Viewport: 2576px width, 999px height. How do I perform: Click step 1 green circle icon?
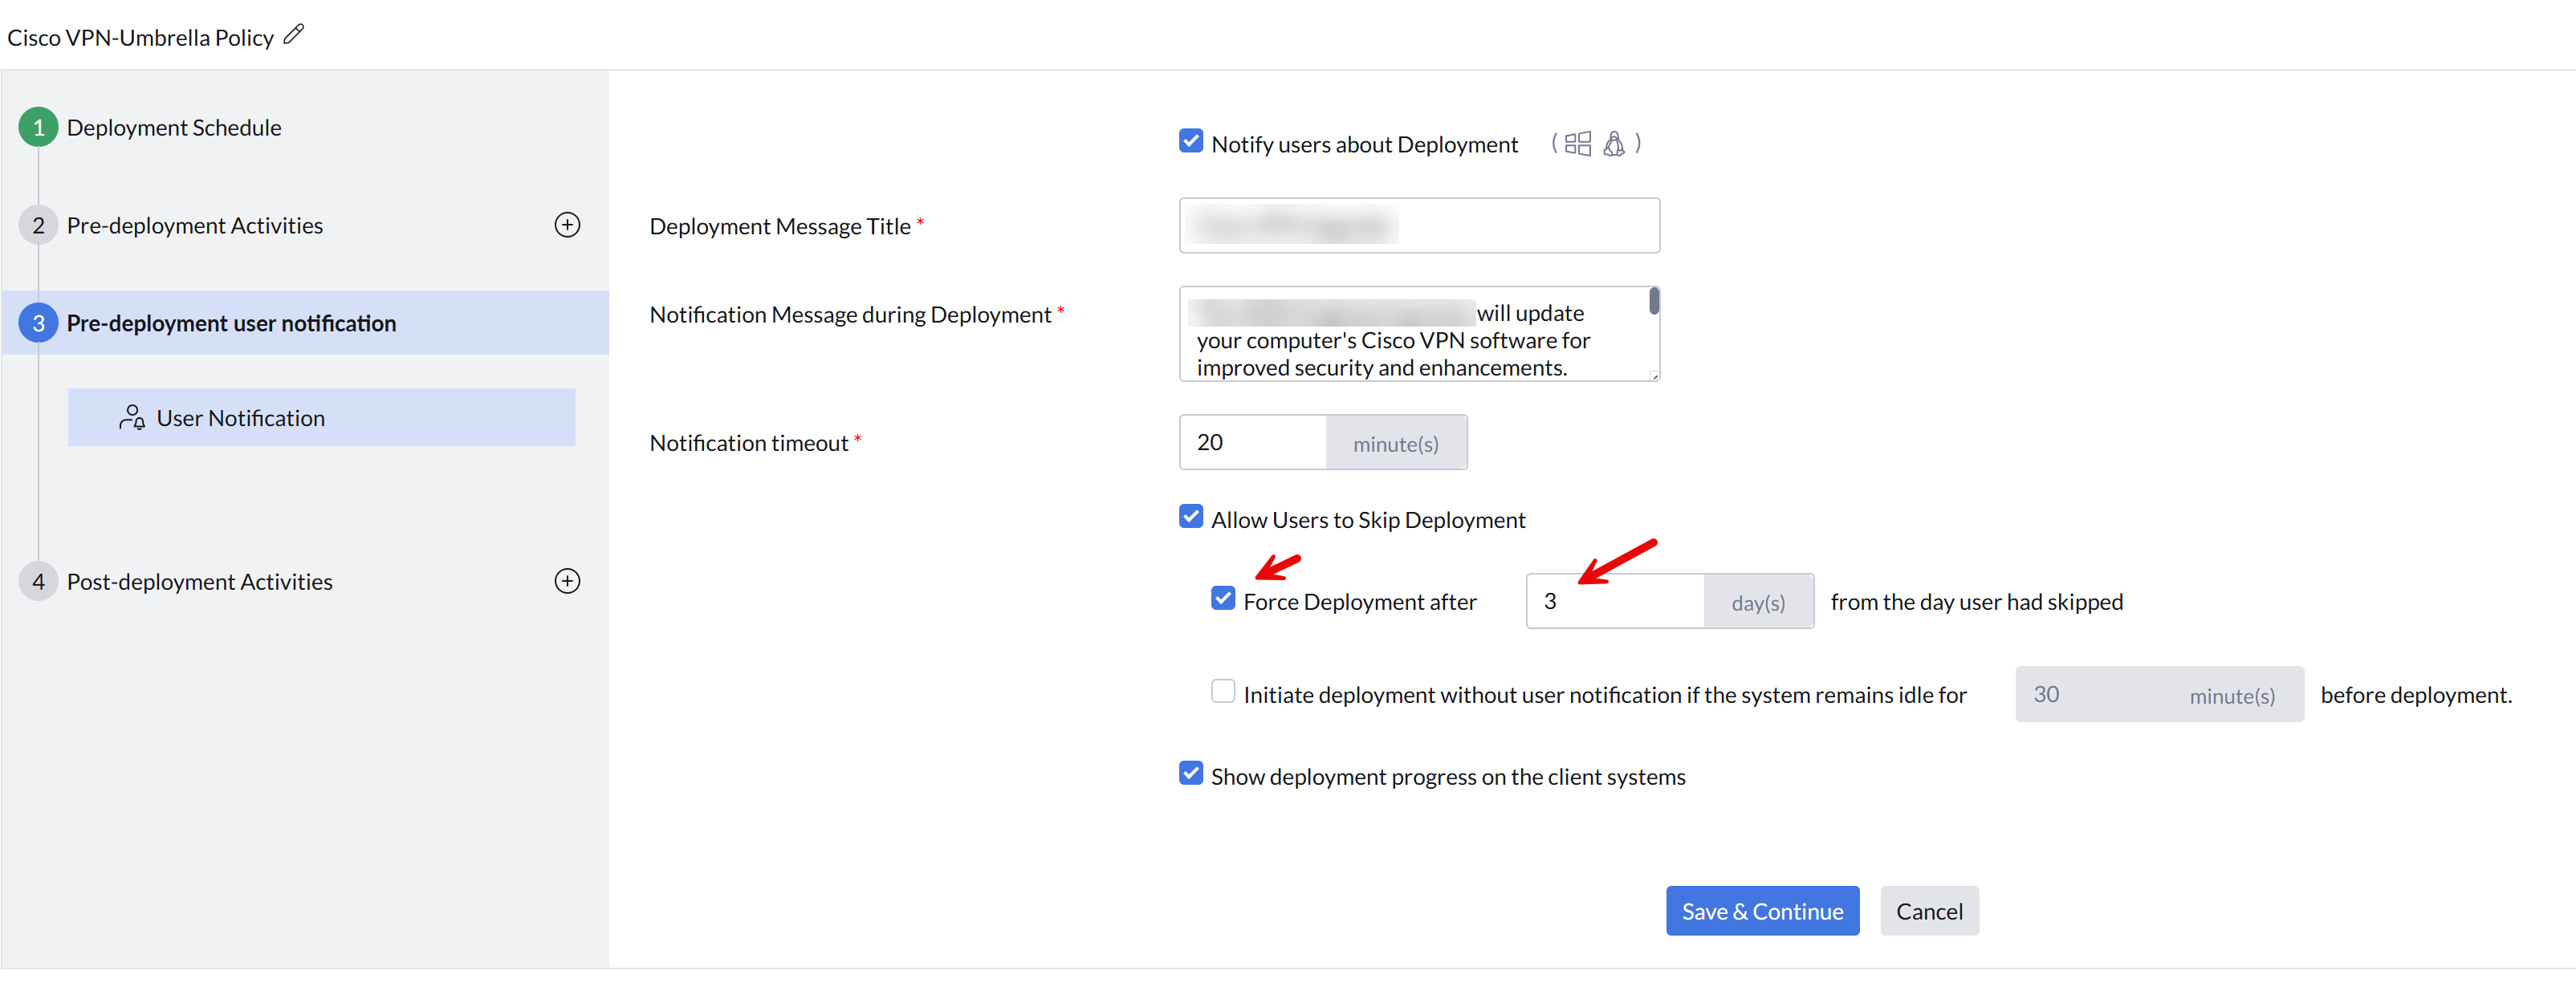(x=38, y=127)
